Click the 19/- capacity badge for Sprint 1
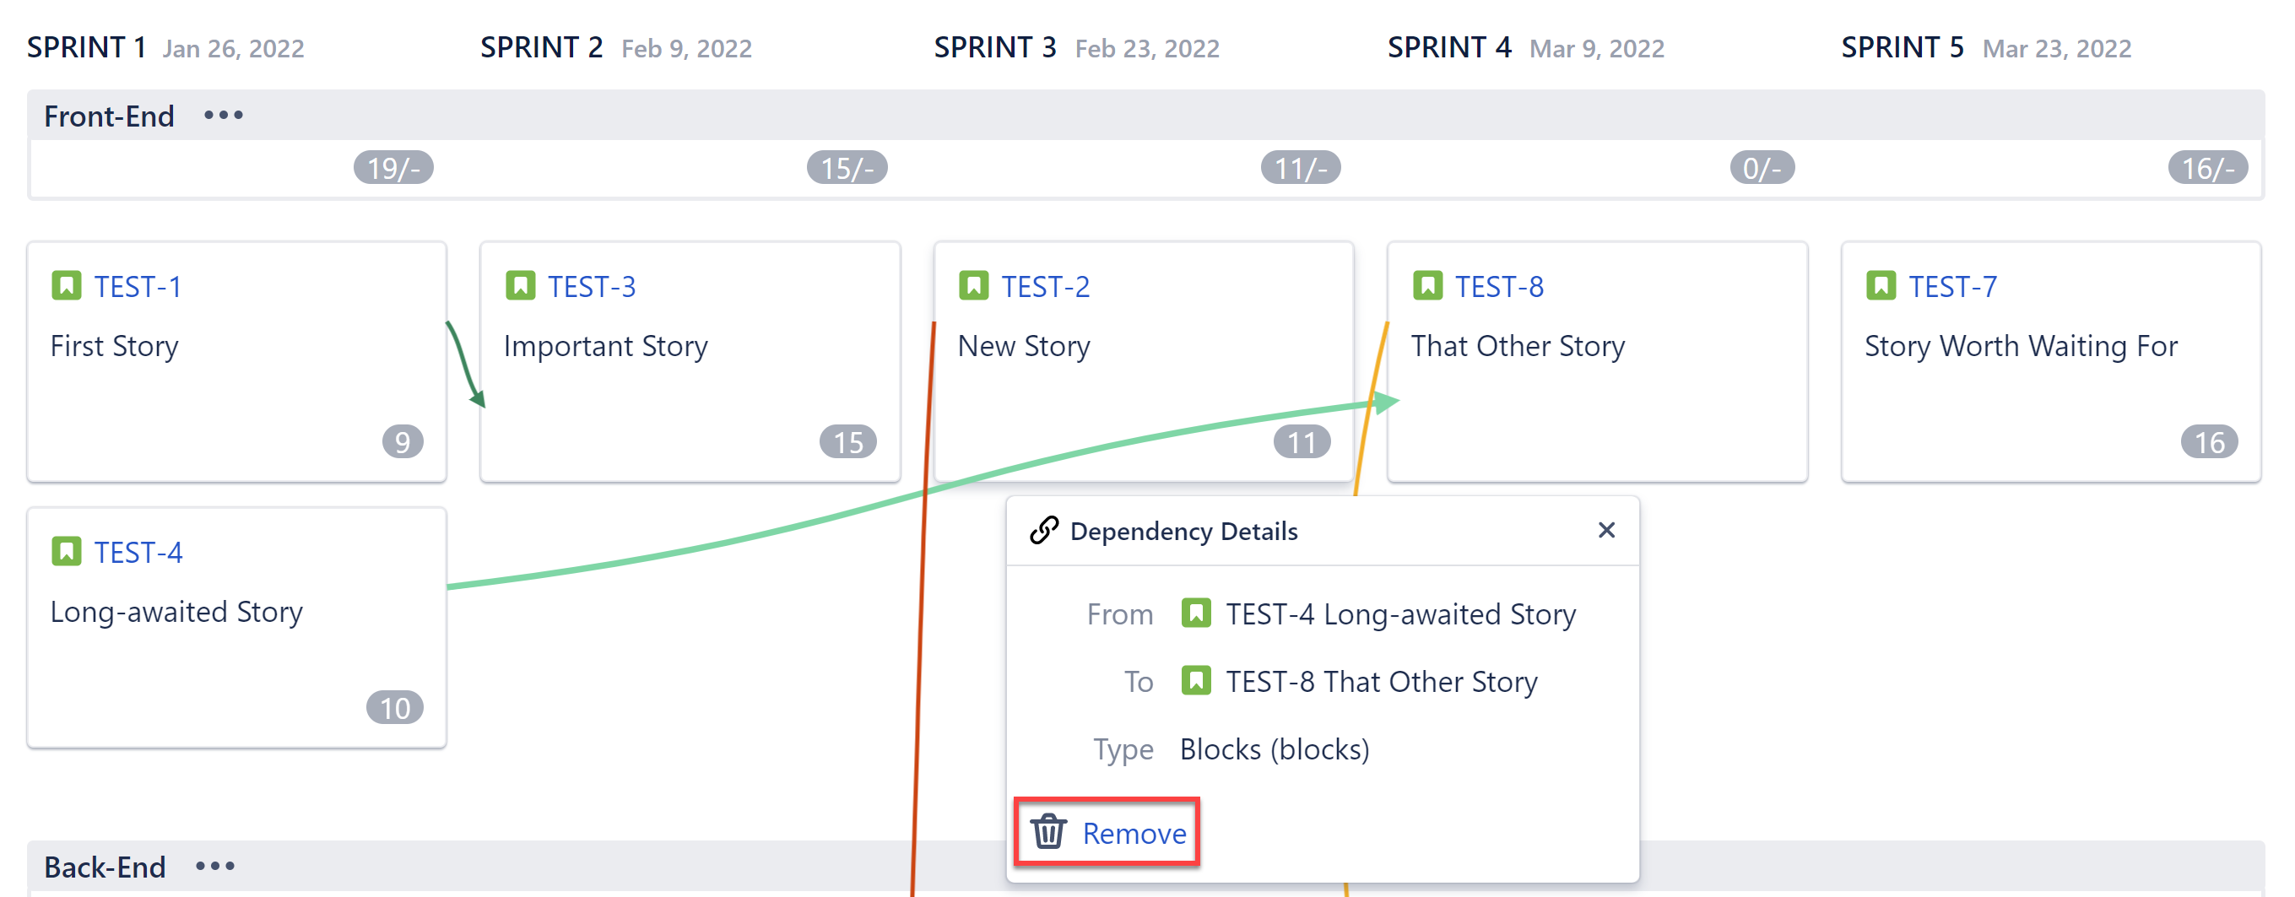The image size is (2295, 897). [392, 167]
